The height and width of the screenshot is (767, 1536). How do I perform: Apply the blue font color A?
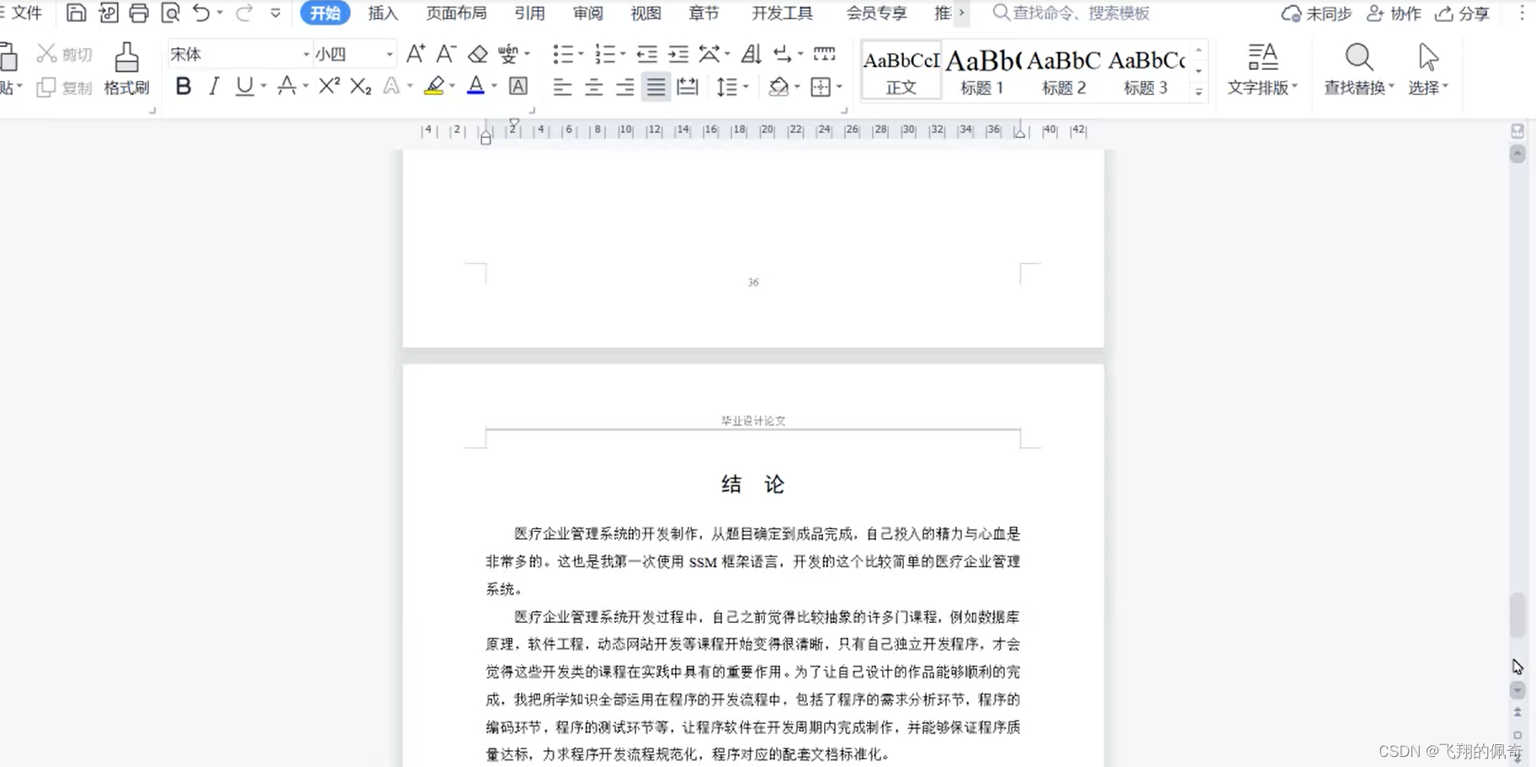pos(476,86)
